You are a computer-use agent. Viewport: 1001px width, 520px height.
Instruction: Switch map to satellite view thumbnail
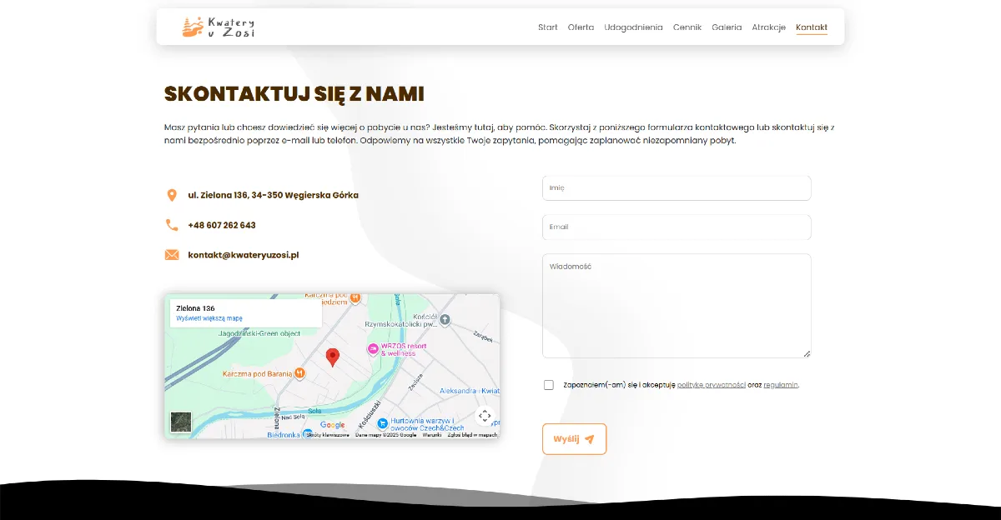point(181,422)
